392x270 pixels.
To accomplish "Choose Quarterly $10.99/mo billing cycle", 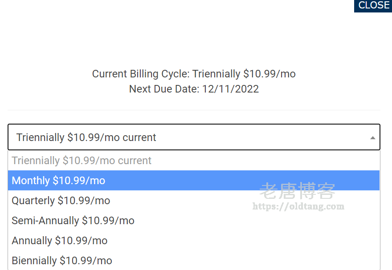I will (x=61, y=201).
